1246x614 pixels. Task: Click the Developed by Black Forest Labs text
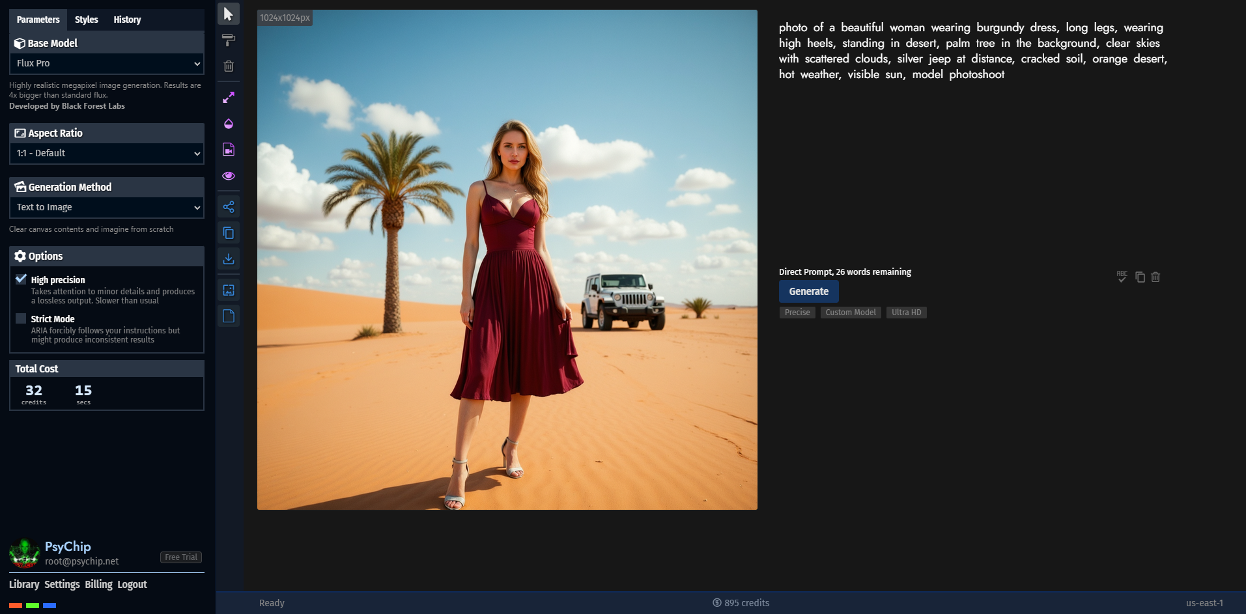coord(67,106)
